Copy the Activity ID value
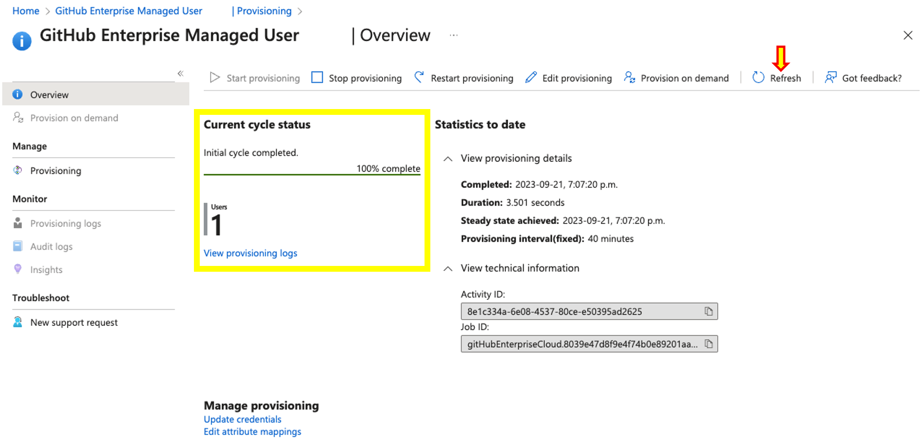 point(709,311)
